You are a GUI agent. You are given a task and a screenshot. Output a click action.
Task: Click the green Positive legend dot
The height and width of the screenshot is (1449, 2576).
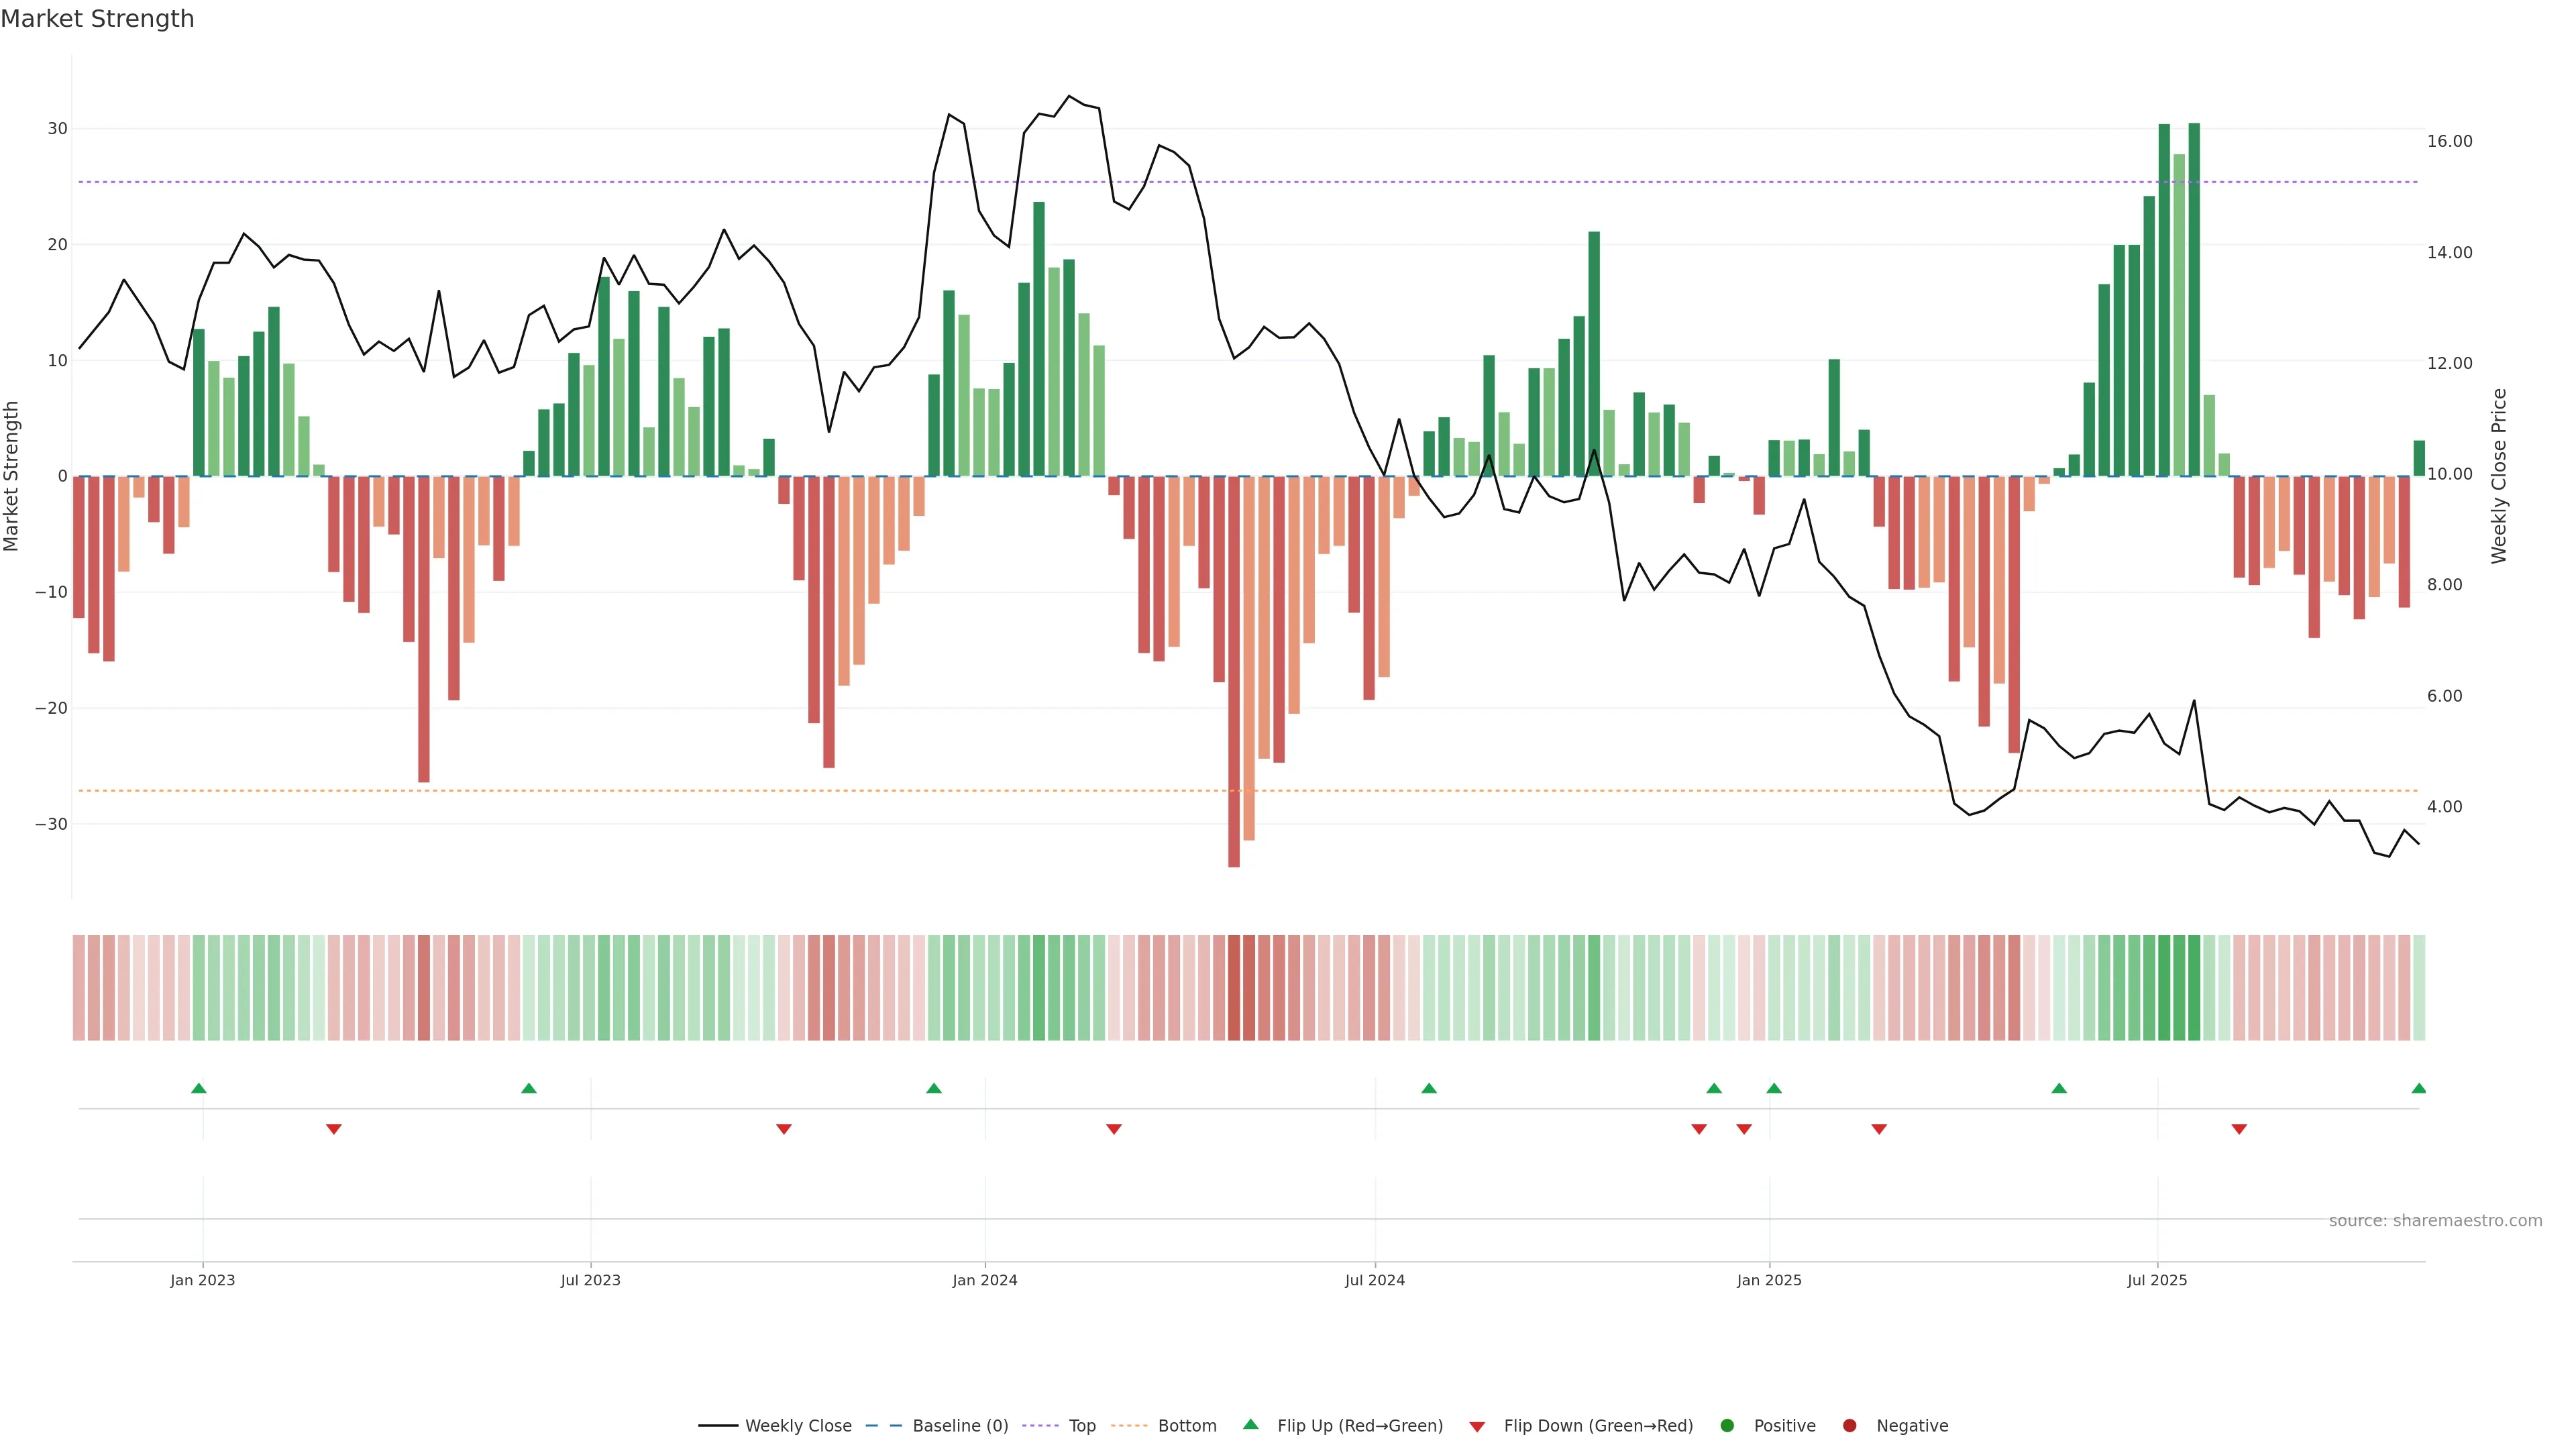1727,1426
